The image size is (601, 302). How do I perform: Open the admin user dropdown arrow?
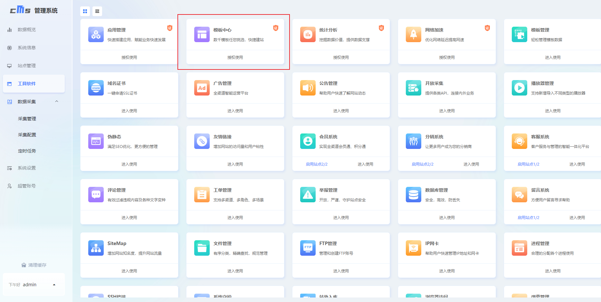(x=54, y=285)
